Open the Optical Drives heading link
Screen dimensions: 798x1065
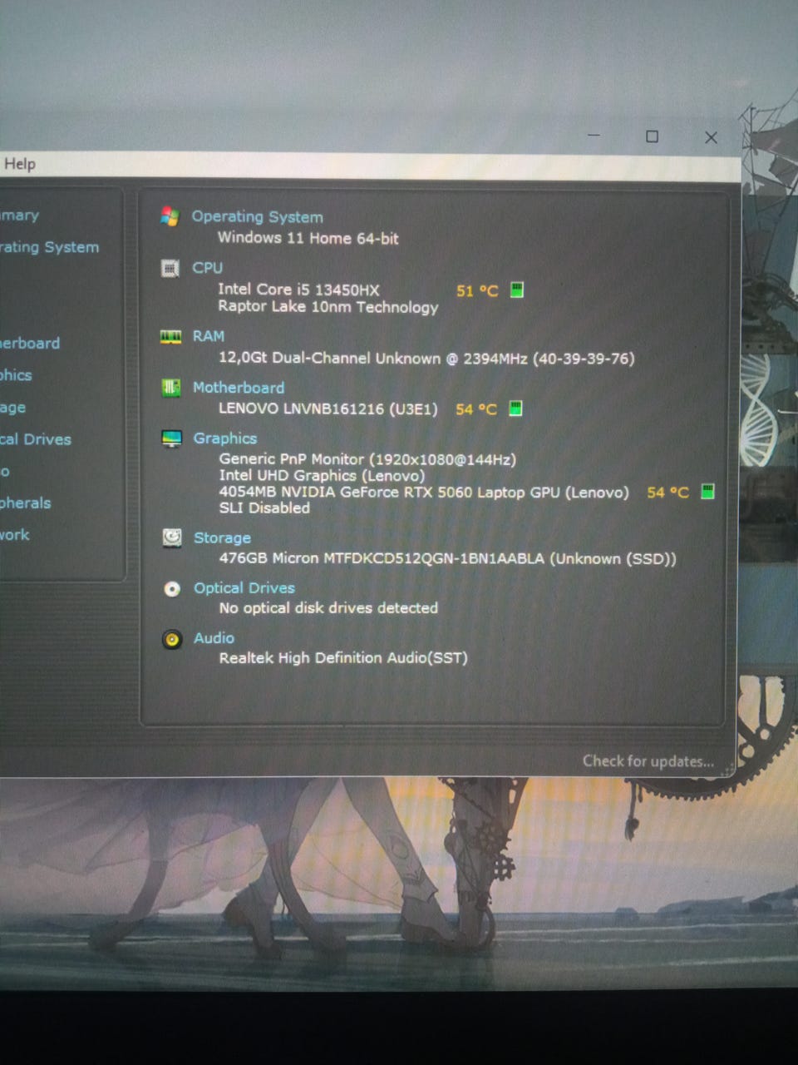(244, 588)
